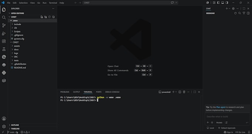252x134 pixels.
Task: Open the Help menu
Action: 62,3
